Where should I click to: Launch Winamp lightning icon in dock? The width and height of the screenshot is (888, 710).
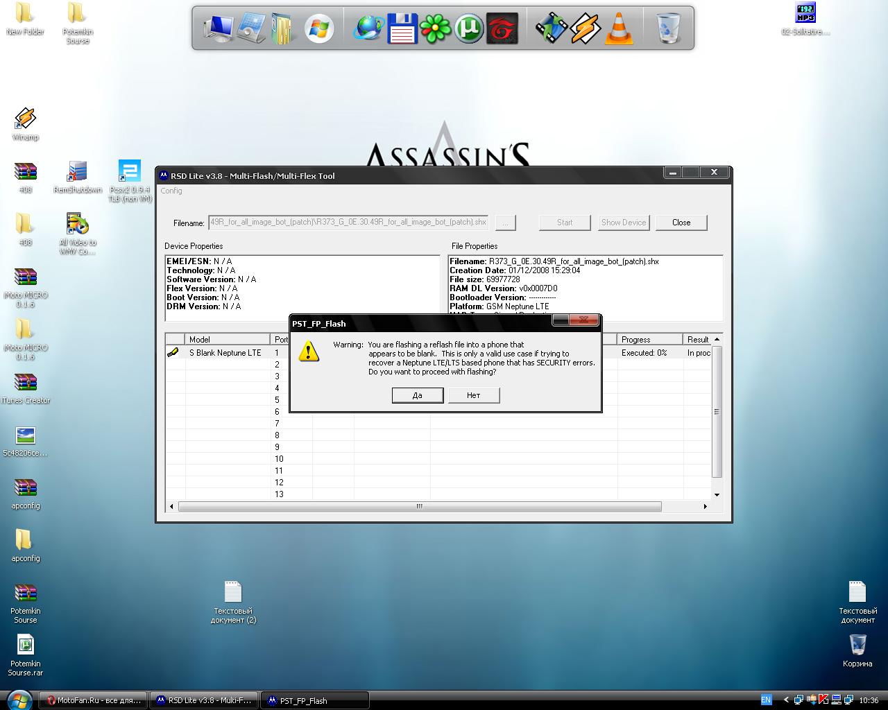point(586,28)
